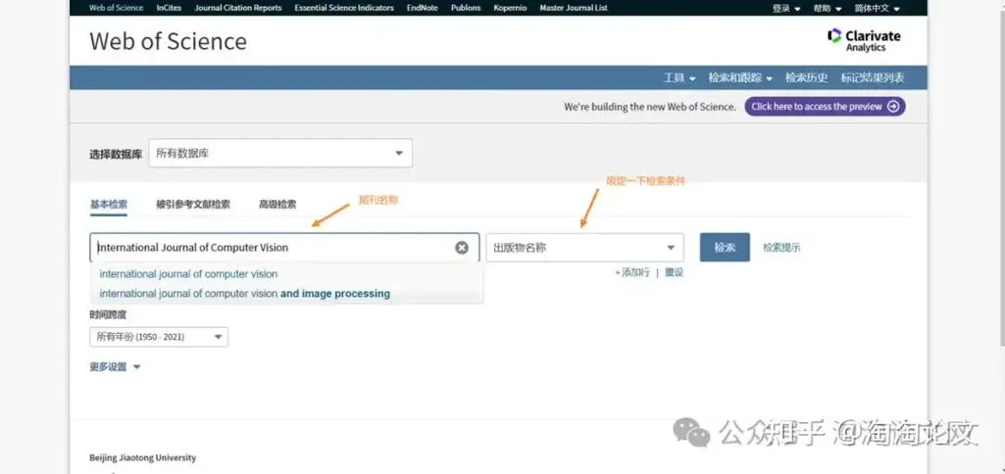Open 检索历史 in the blue bar
This screenshot has width=1005, height=474.
click(x=807, y=78)
